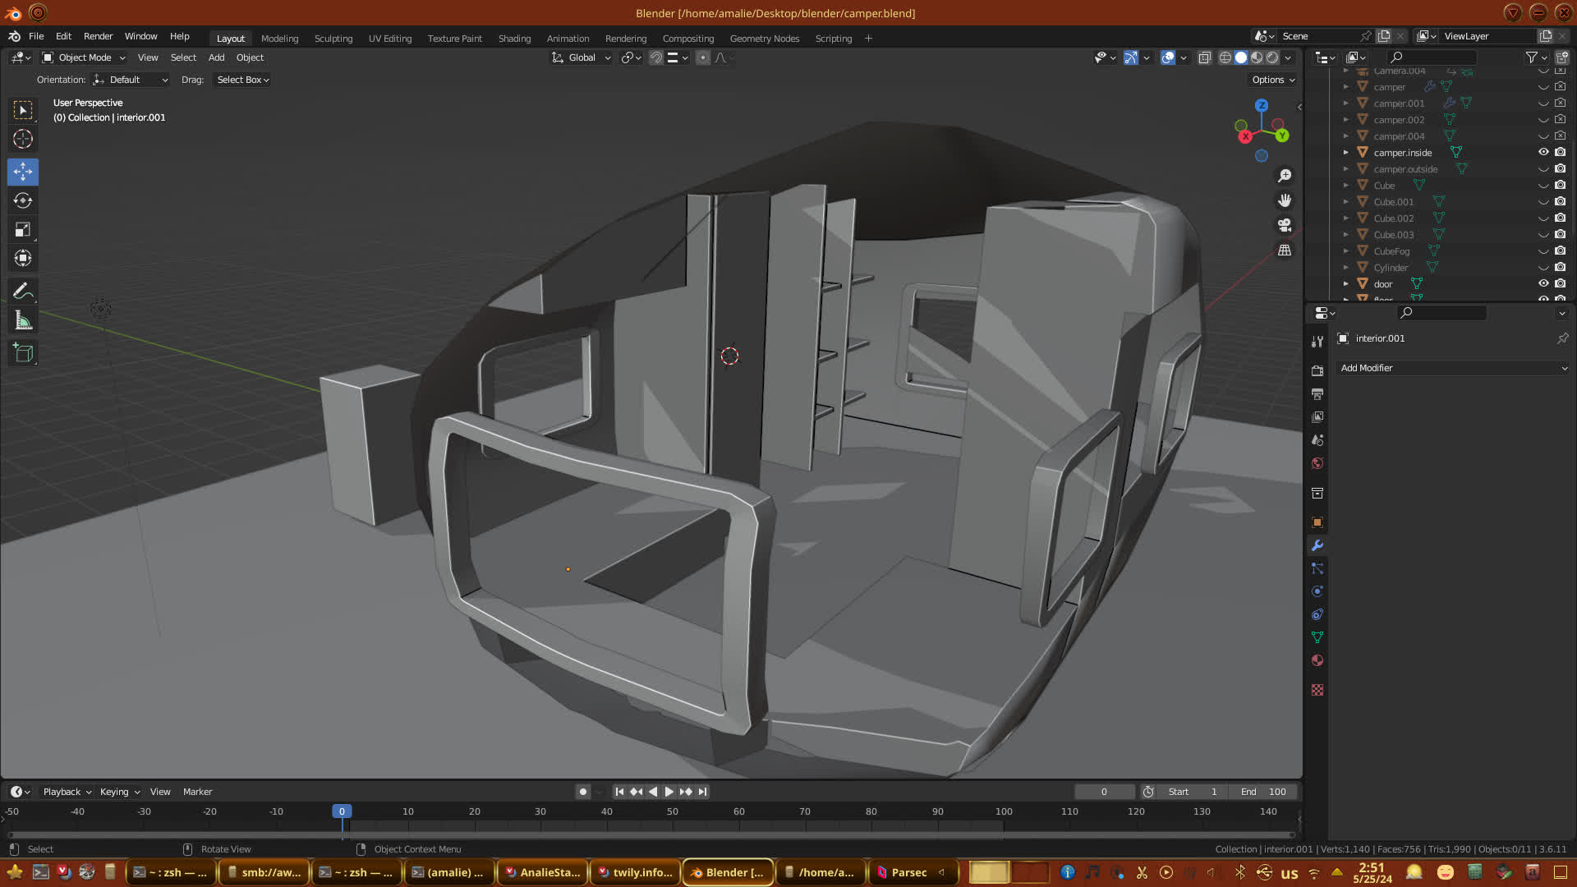Click the Options button in viewport
The width and height of the screenshot is (1577, 887).
(x=1272, y=80)
